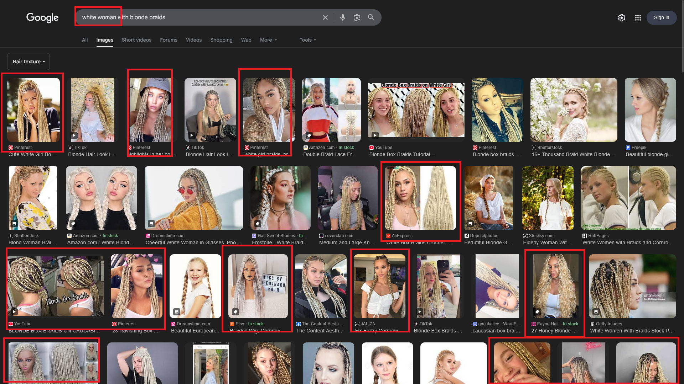
Task: Switch to the All tab
Action: [x=85, y=40]
